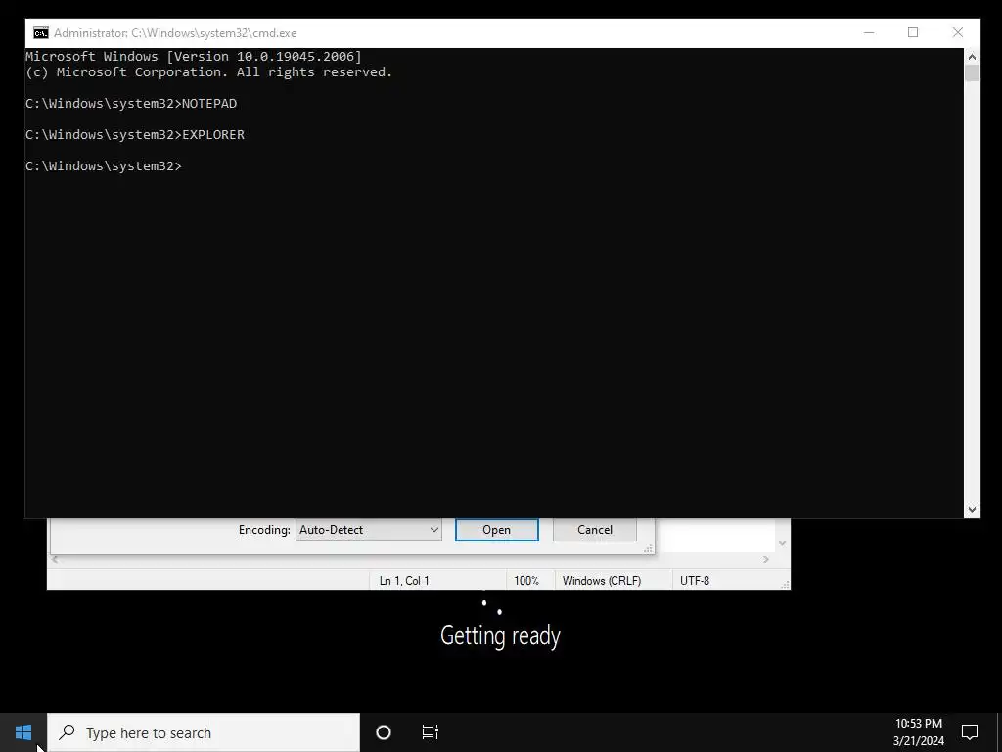Click the Cancel button in Notepad dialog
Viewport: 1002px width, 752px height.
pyautogui.click(x=594, y=530)
